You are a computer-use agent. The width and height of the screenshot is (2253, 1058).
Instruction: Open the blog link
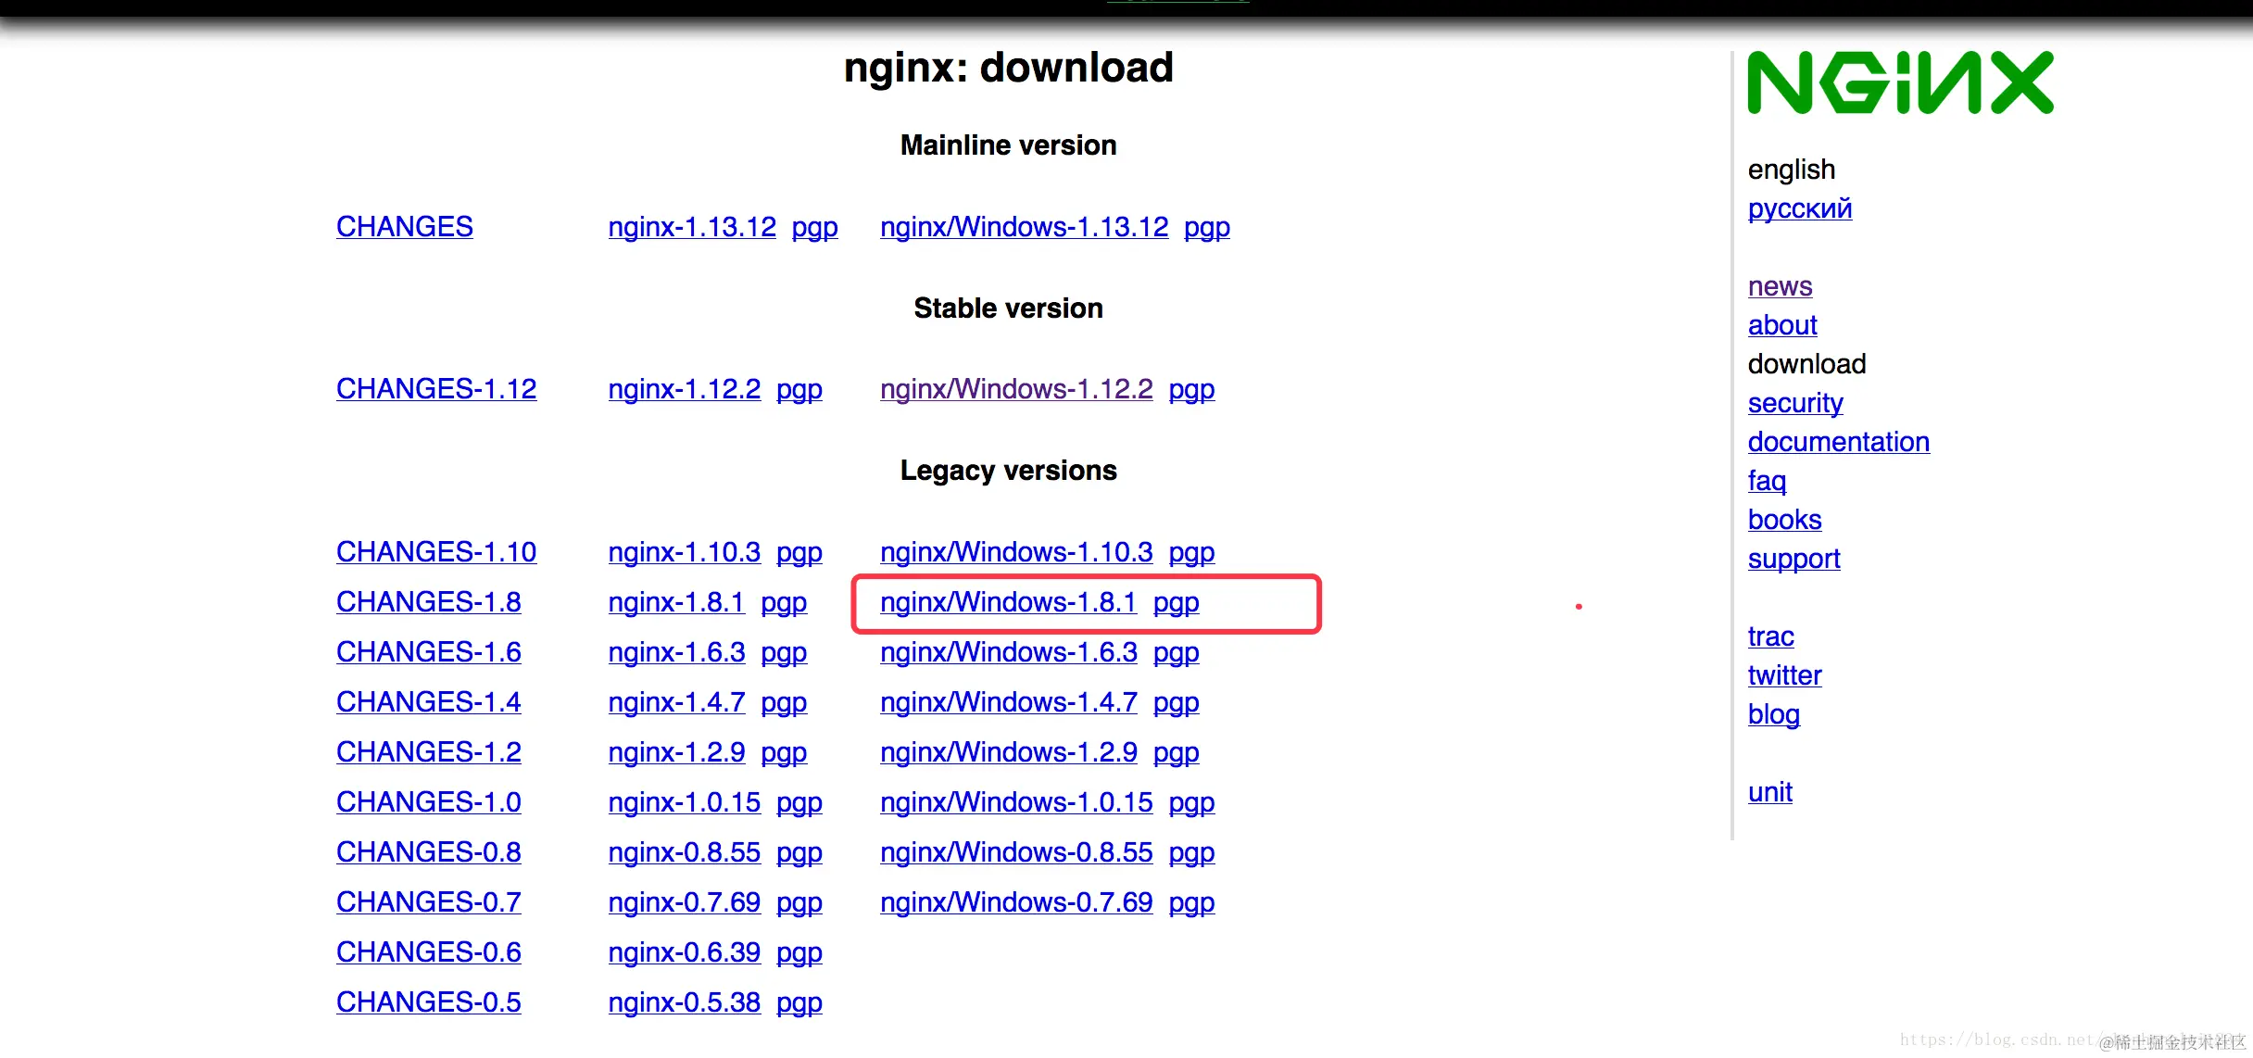tap(1773, 714)
